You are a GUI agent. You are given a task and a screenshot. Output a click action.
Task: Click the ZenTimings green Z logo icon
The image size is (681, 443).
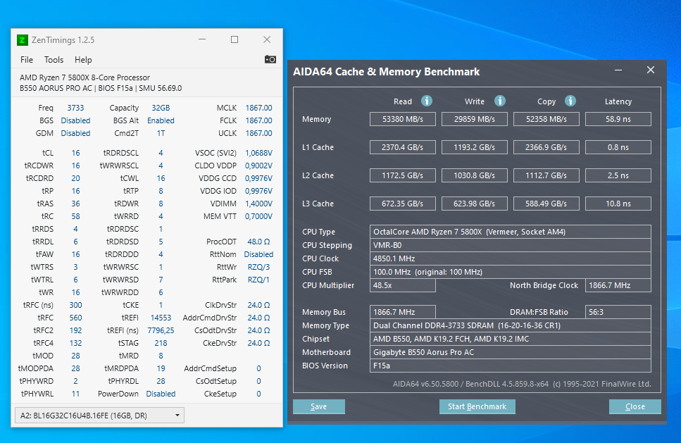(x=22, y=40)
